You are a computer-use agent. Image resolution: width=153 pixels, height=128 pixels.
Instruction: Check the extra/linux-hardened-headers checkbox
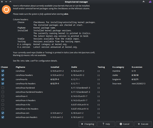click(x=3, y=92)
